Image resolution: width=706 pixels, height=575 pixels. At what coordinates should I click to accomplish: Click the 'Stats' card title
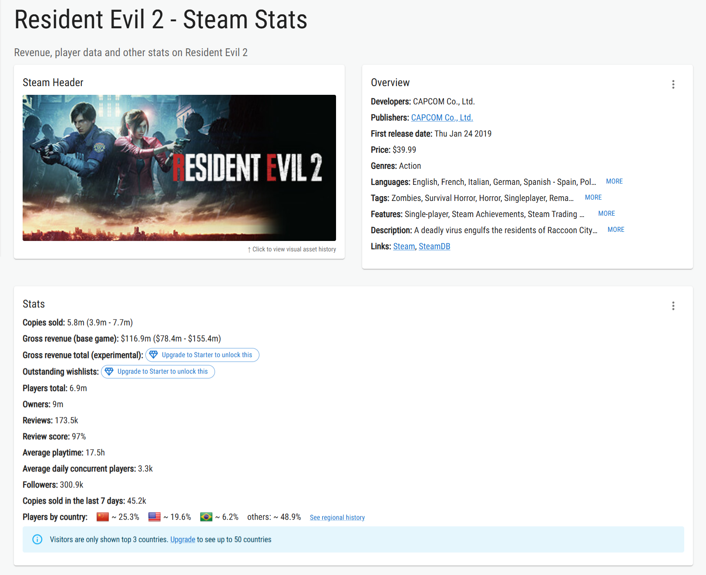click(x=34, y=304)
